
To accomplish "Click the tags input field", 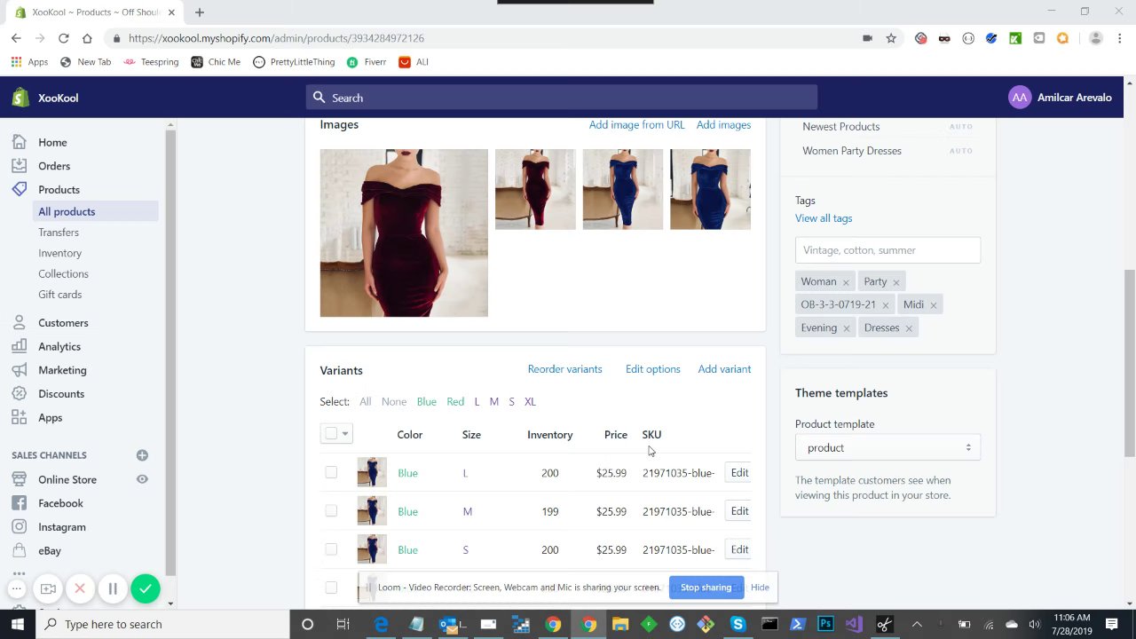I will coord(887,250).
